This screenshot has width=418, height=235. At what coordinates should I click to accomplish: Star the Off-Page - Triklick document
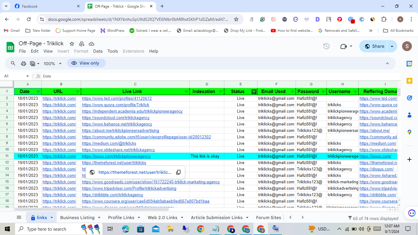72,44
